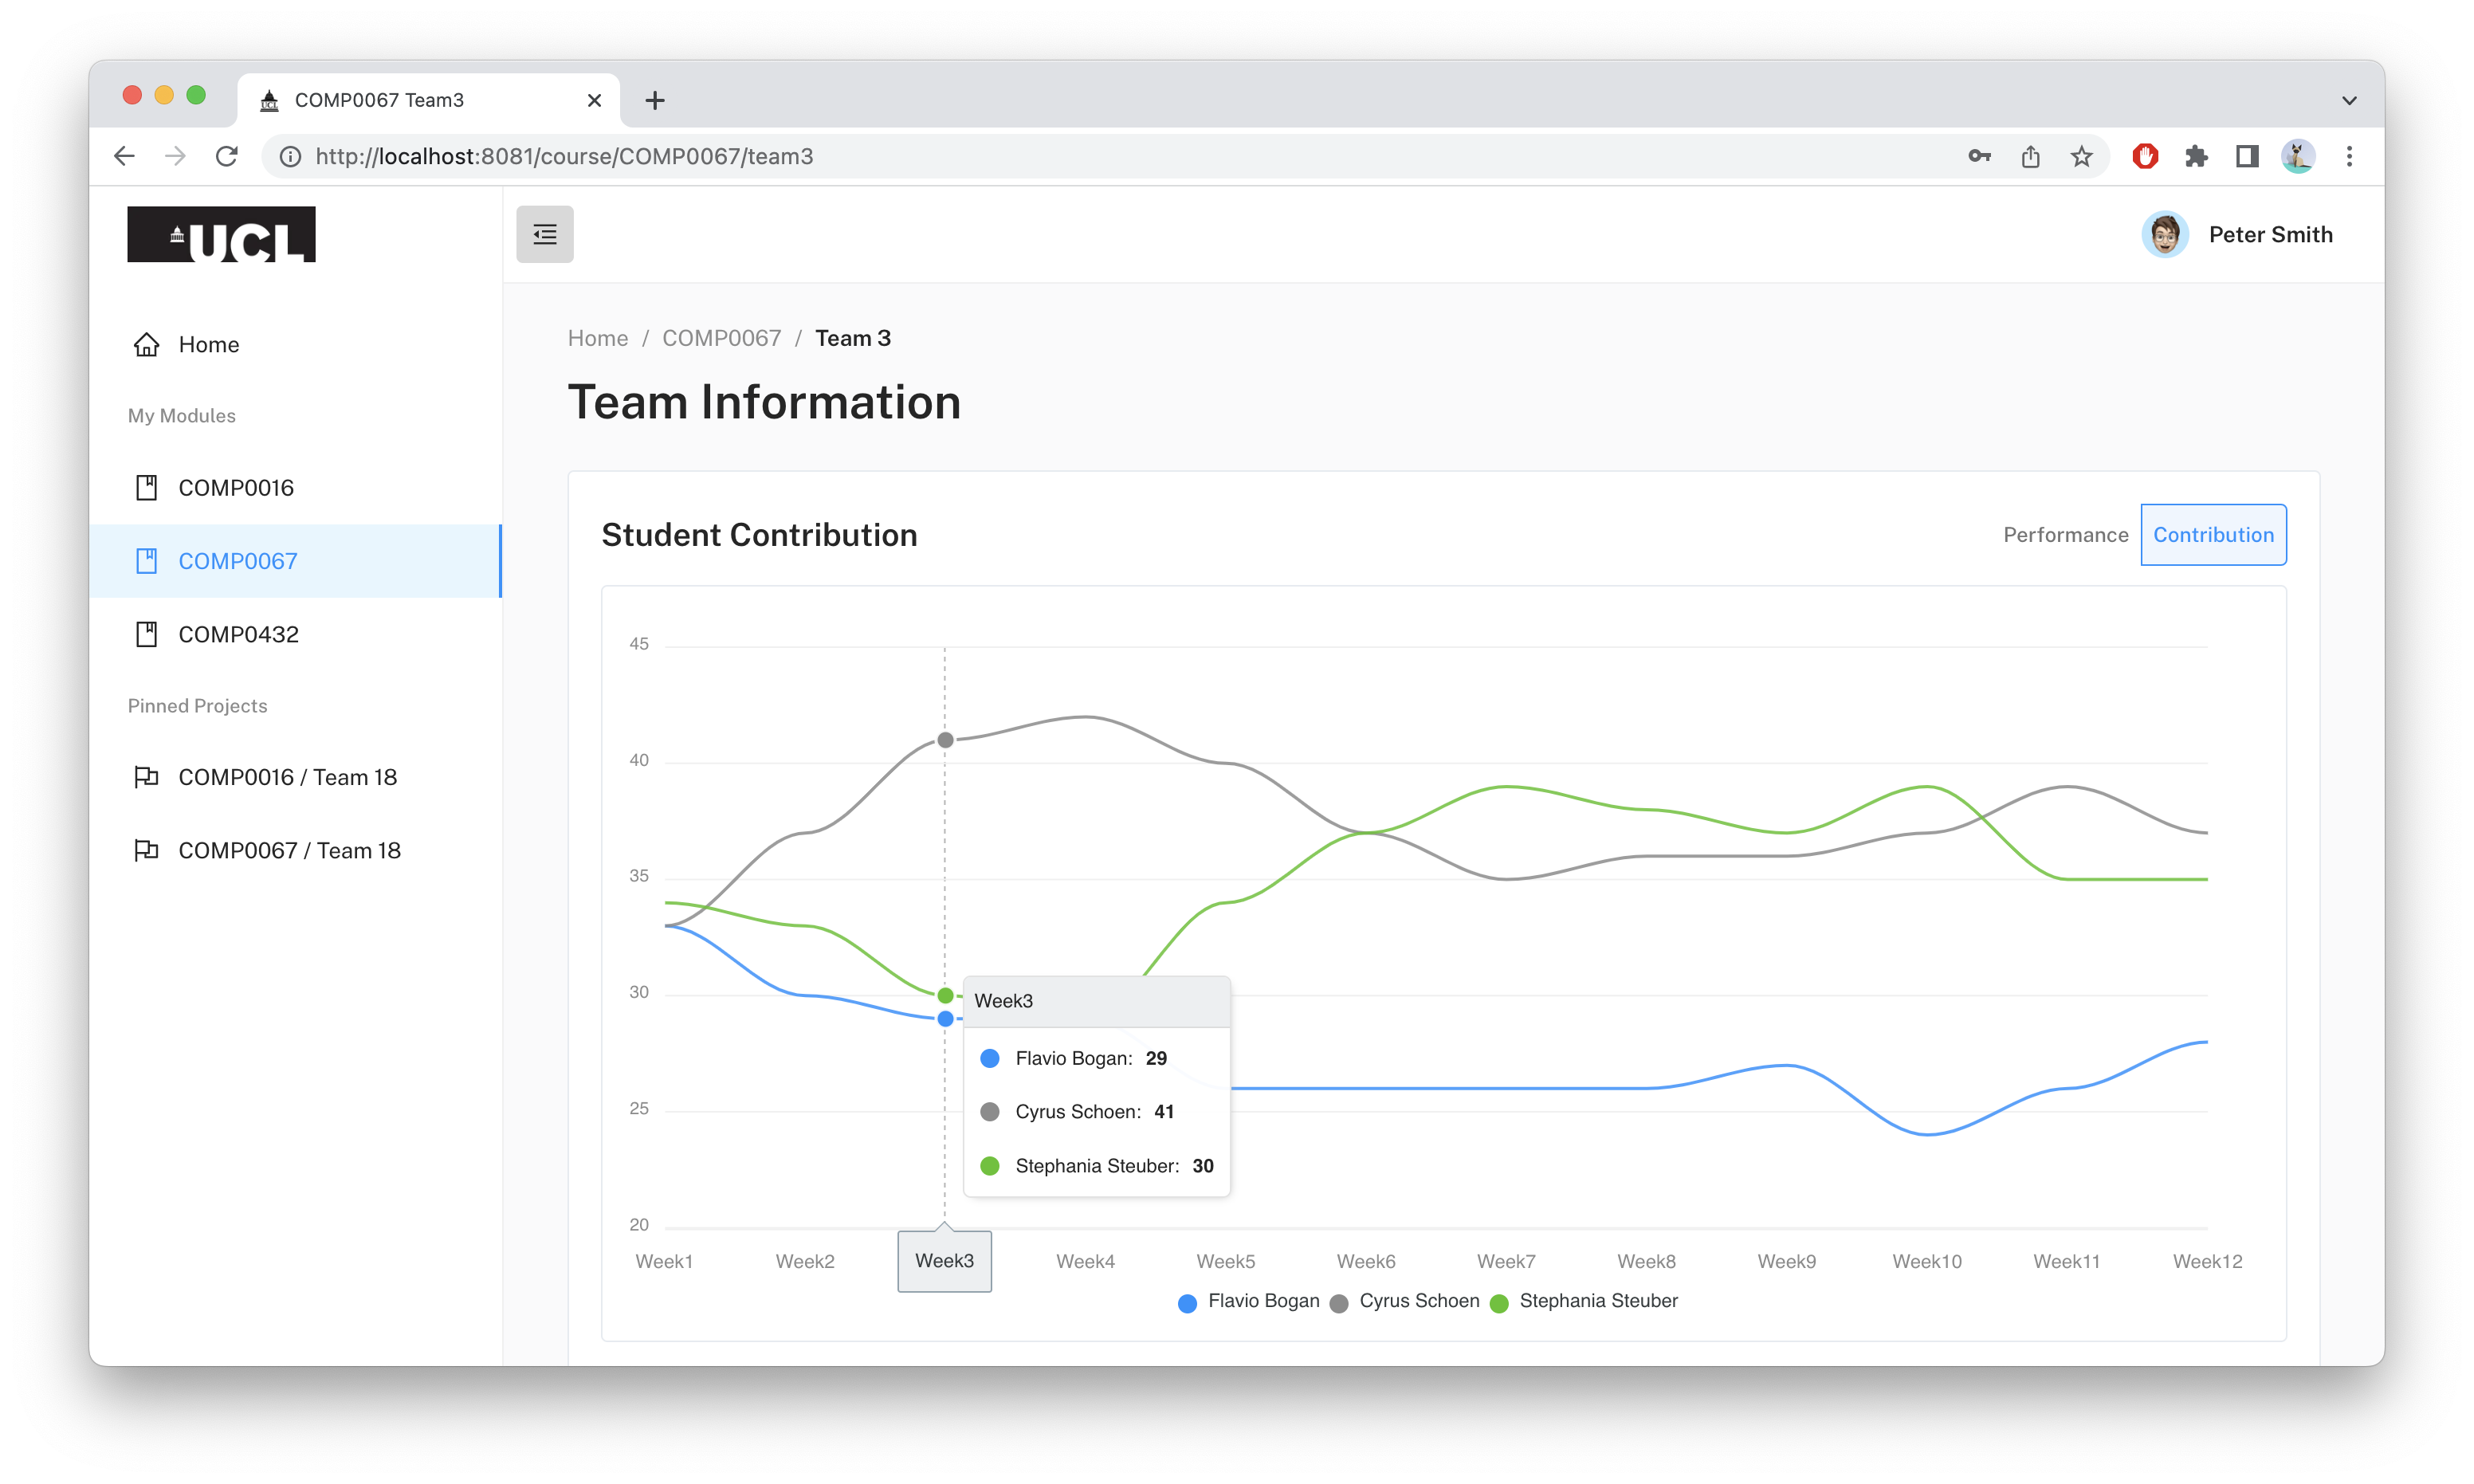Image resolution: width=2474 pixels, height=1484 pixels.
Task: Open Peter Smith user menu
Action: (2237, 234)
